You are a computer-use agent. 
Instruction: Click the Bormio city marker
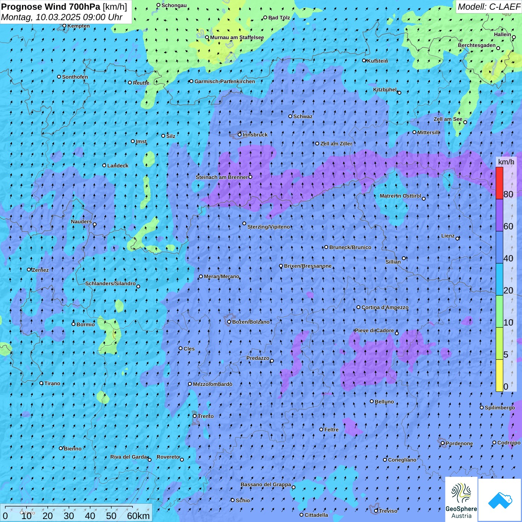click(73, 324)
